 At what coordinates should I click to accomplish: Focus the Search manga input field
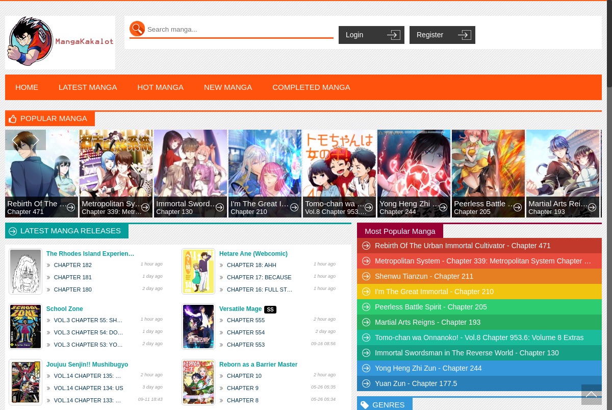point(240,29)
